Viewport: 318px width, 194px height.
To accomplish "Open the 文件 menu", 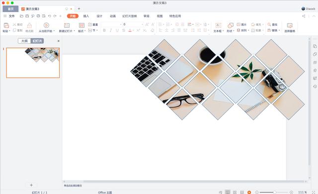I will pos(11,16).
